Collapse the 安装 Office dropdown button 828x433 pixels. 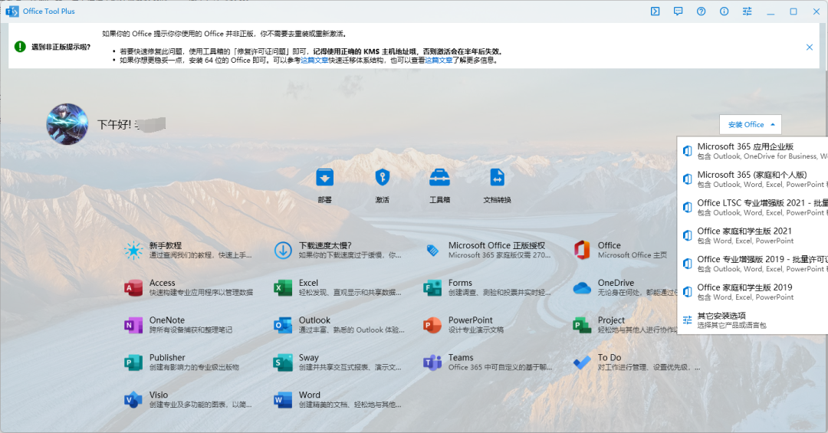point(751,125)
